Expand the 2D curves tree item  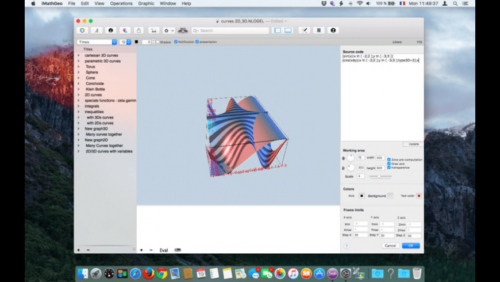tap(79, 95)
